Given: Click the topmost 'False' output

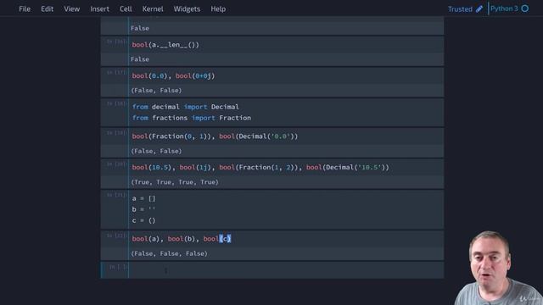Looking at the screenshot, I should 139,28.
